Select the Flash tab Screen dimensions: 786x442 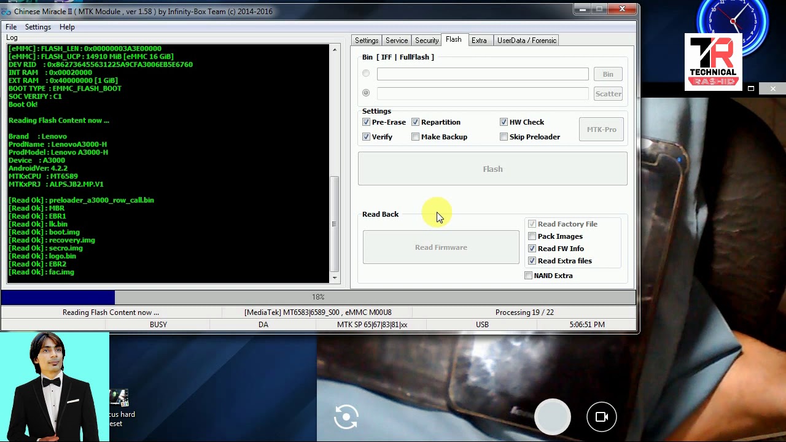coord(454,40)
